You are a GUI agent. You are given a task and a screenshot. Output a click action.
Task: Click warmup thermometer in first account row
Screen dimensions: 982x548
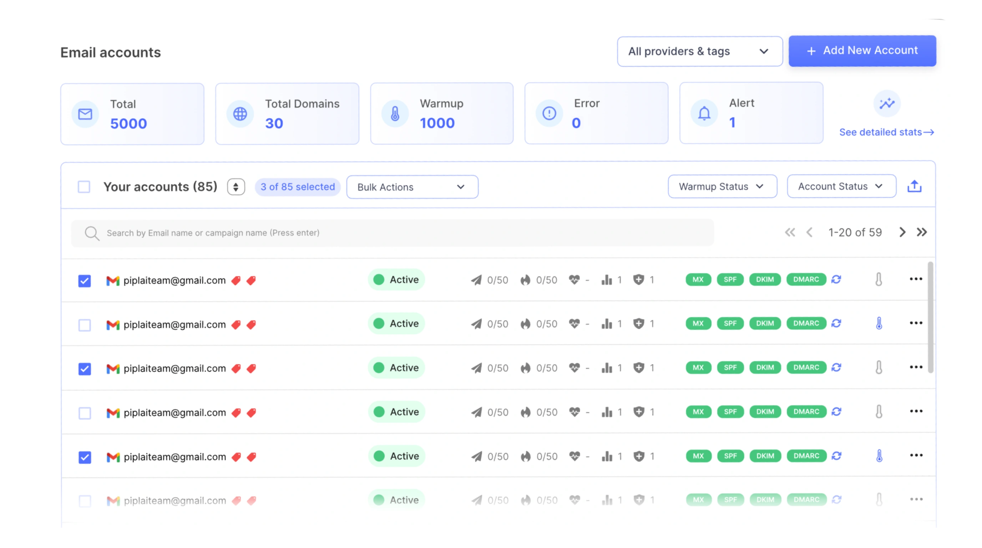879,279
